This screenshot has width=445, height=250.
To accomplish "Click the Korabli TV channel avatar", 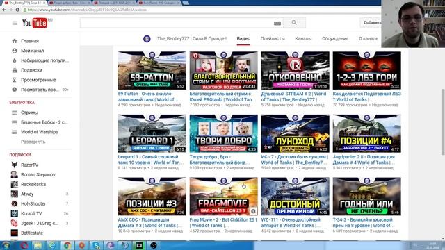I will coord(14,213).
